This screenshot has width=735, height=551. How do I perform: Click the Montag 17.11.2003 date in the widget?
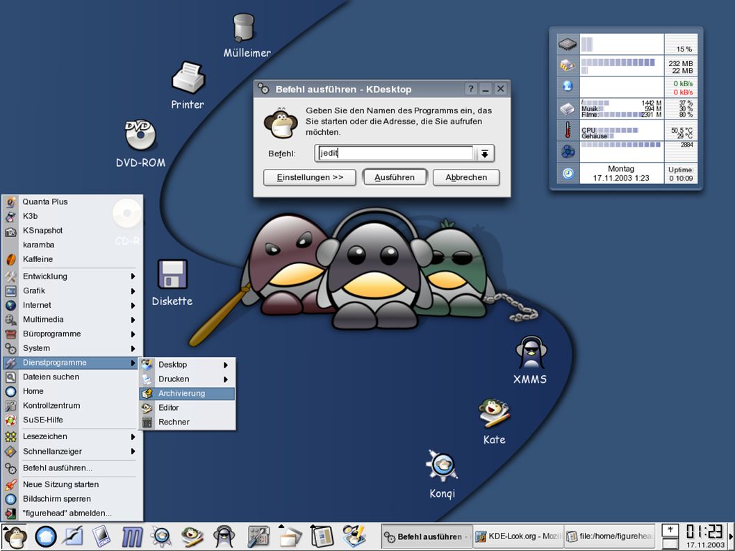pyautogui.click(x=621, y=174)
